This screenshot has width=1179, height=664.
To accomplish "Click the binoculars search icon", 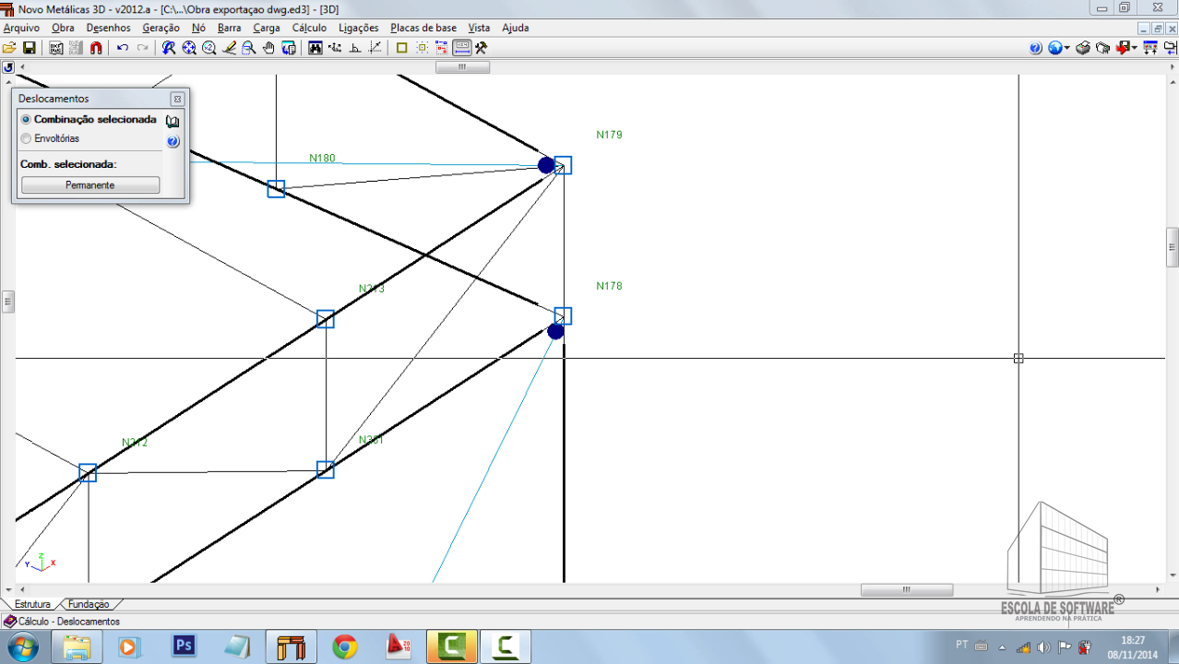I will [316, 48].
